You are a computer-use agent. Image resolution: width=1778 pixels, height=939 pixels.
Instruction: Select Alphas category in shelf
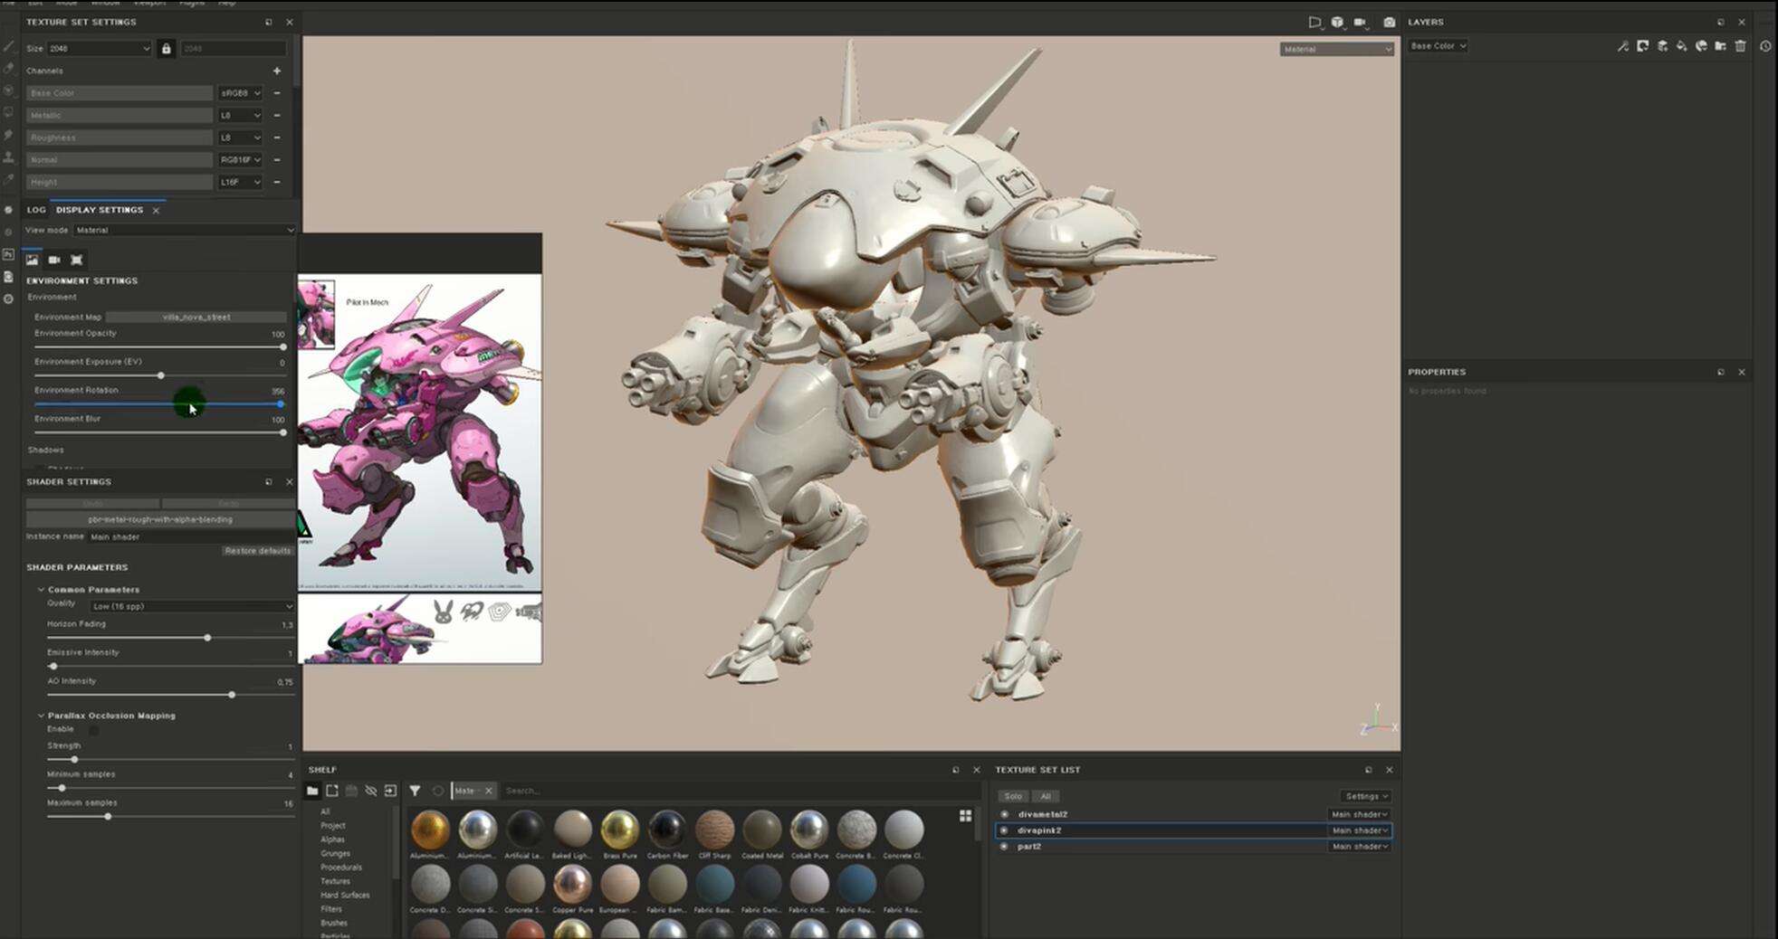click(332, 839)
